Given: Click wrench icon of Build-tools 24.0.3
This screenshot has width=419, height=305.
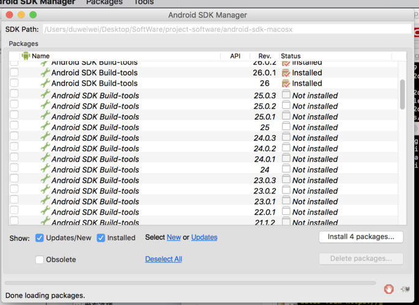Looking at the screenshot, I should (45, 137).
